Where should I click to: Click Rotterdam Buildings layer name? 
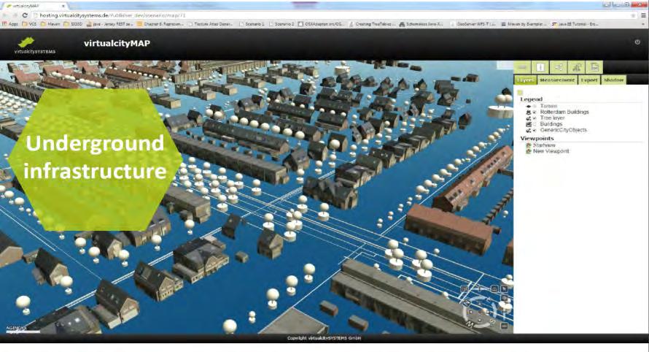(x=564, y=112)
